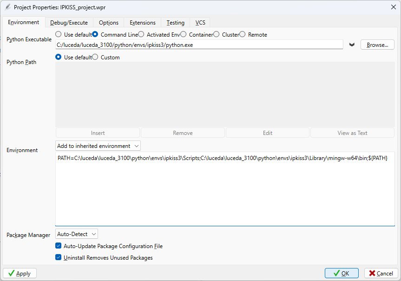Apply the project property changes

click(x=20, y=274)
